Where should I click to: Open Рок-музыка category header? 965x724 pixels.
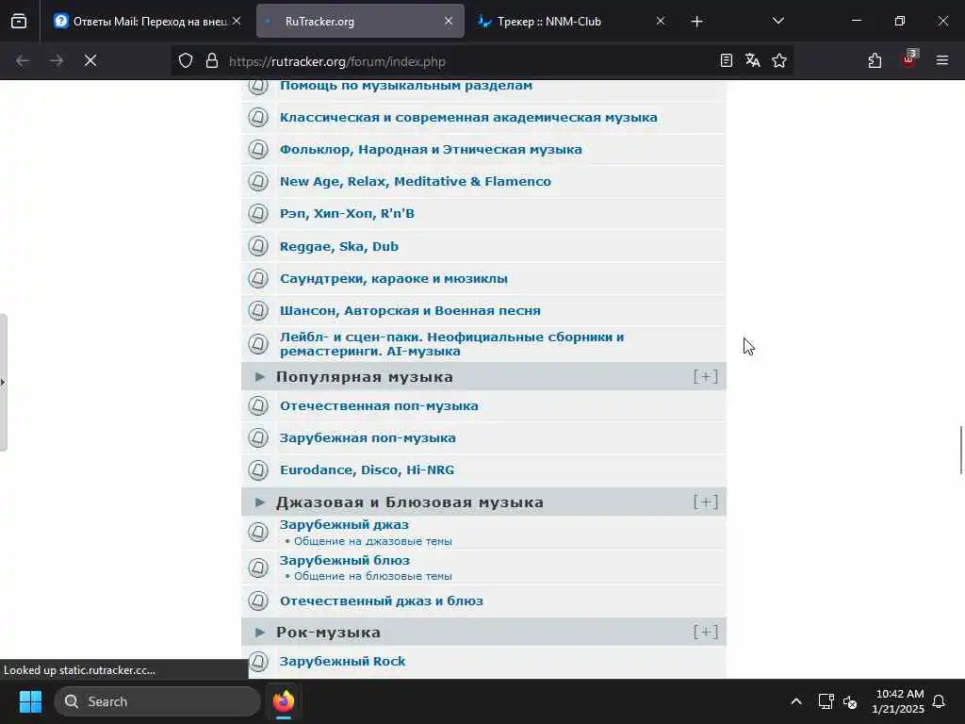coord(328,633)
